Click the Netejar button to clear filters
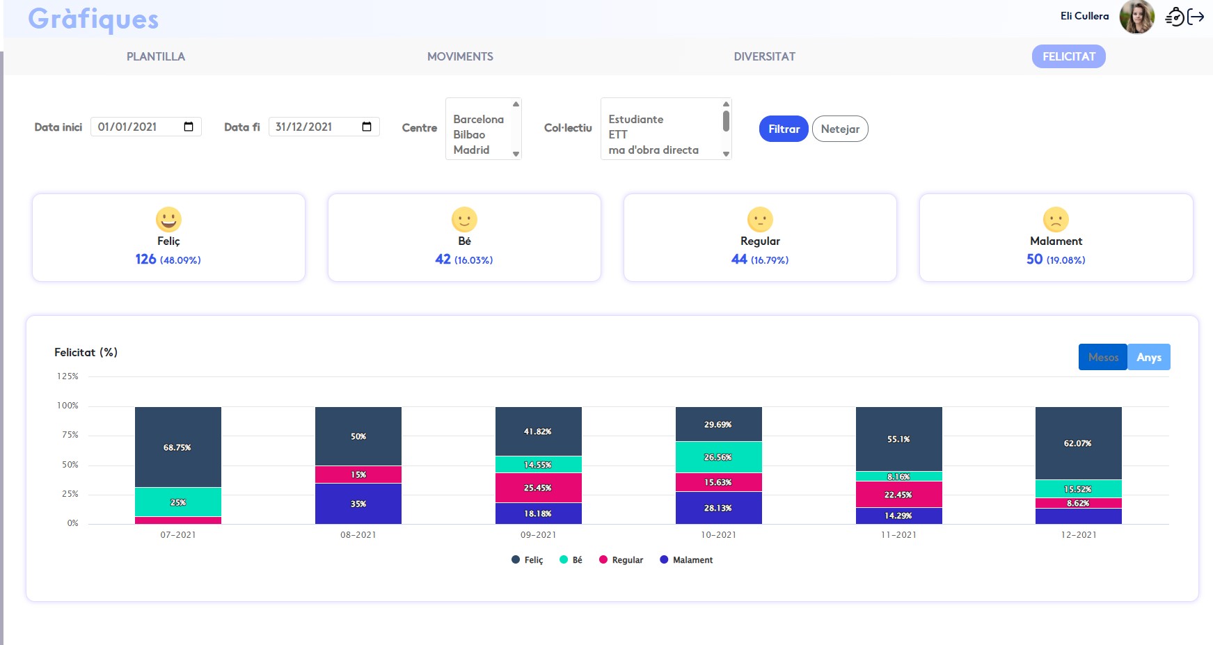Screen dimensions: 1213x645 839,129
